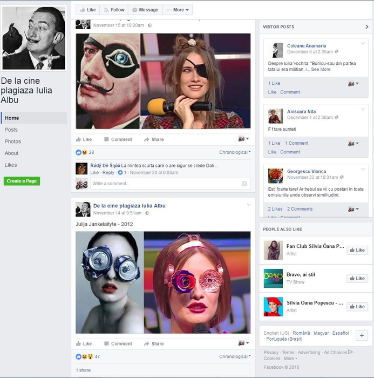
Task: Click the Like page button at top
Action: coord(88,10)
